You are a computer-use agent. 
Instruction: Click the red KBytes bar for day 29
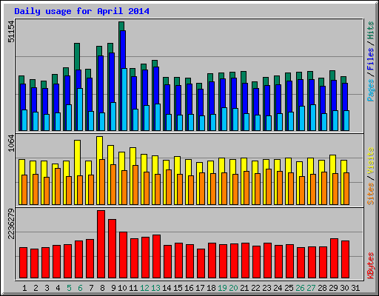click(x=334, y=258)
